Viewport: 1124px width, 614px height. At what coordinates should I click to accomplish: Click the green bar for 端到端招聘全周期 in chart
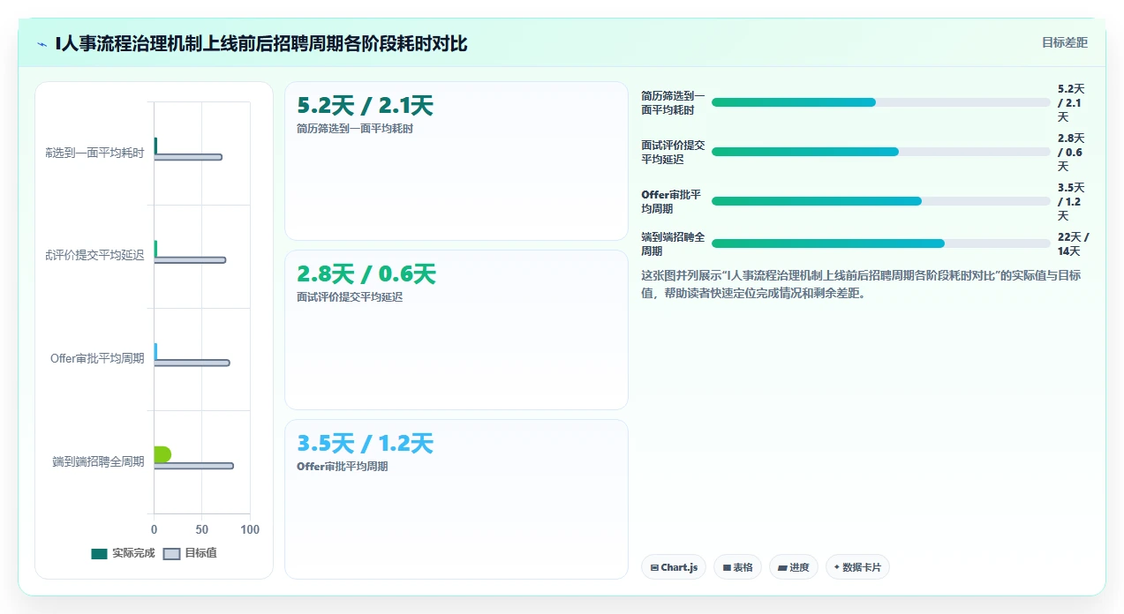(x=162, y=455)
